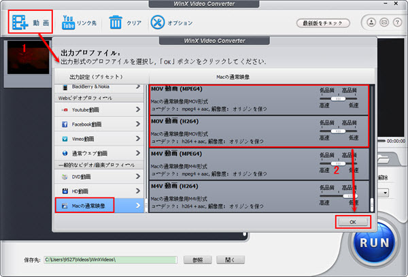Select Facebook動画 profile category
Screen dimensions: 408x277
99,124
